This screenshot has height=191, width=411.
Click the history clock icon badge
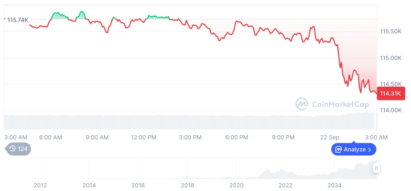click(x=13, y=149)
